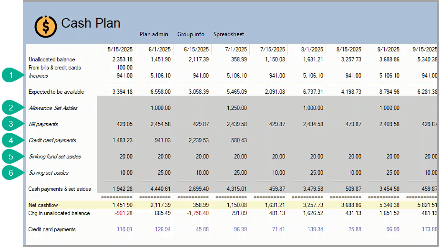
Task: Select bill payment value 2,409.58
Action: (389, 124)
